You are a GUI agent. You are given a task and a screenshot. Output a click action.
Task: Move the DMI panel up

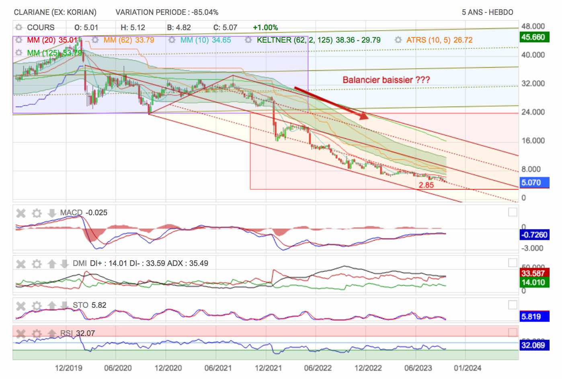point(52,264)
